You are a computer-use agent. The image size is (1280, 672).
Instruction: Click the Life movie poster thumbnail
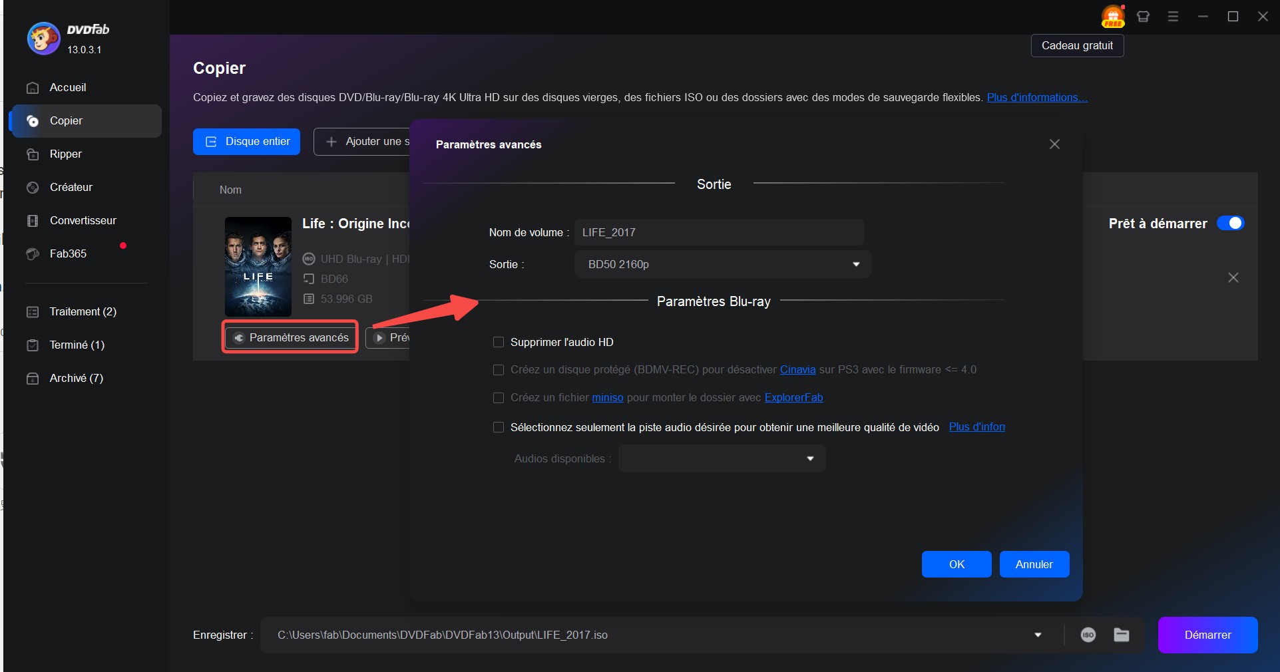[x=258, y=266]
